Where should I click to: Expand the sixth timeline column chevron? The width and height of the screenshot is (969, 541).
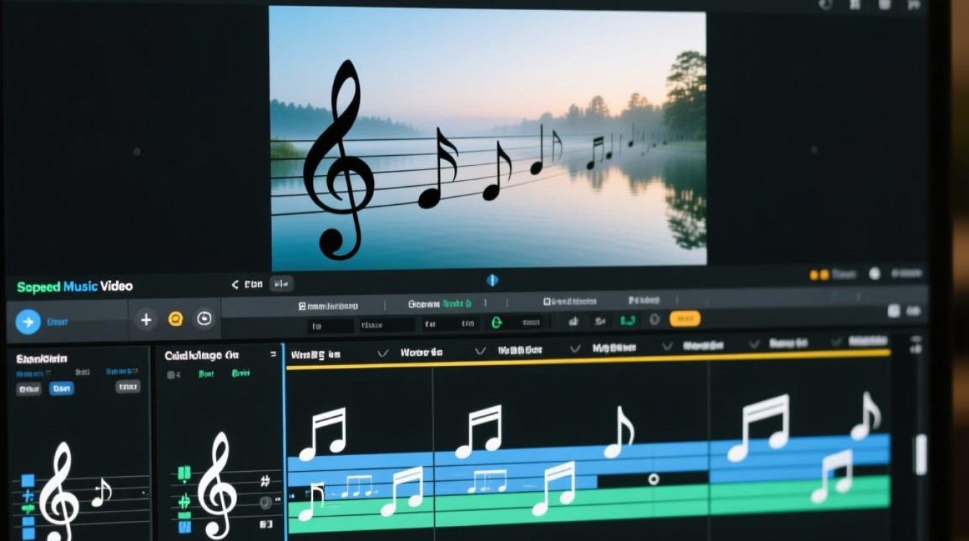836,341
